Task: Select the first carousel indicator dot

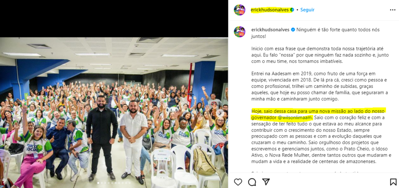Action: point(98,183)
